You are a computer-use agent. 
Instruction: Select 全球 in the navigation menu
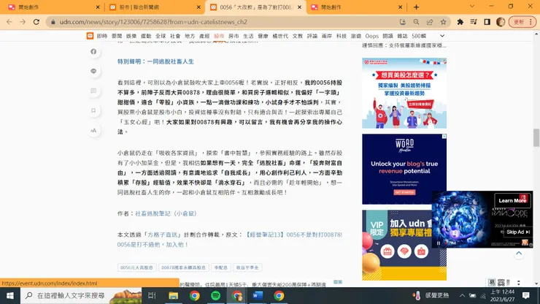coord(161,36)
